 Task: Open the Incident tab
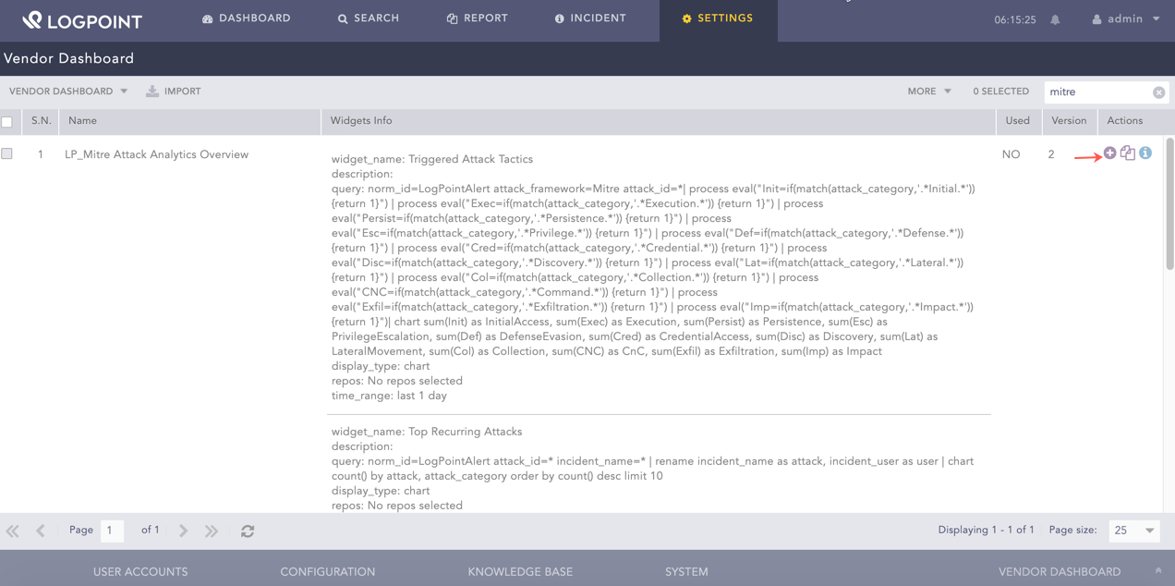(590, 18)
